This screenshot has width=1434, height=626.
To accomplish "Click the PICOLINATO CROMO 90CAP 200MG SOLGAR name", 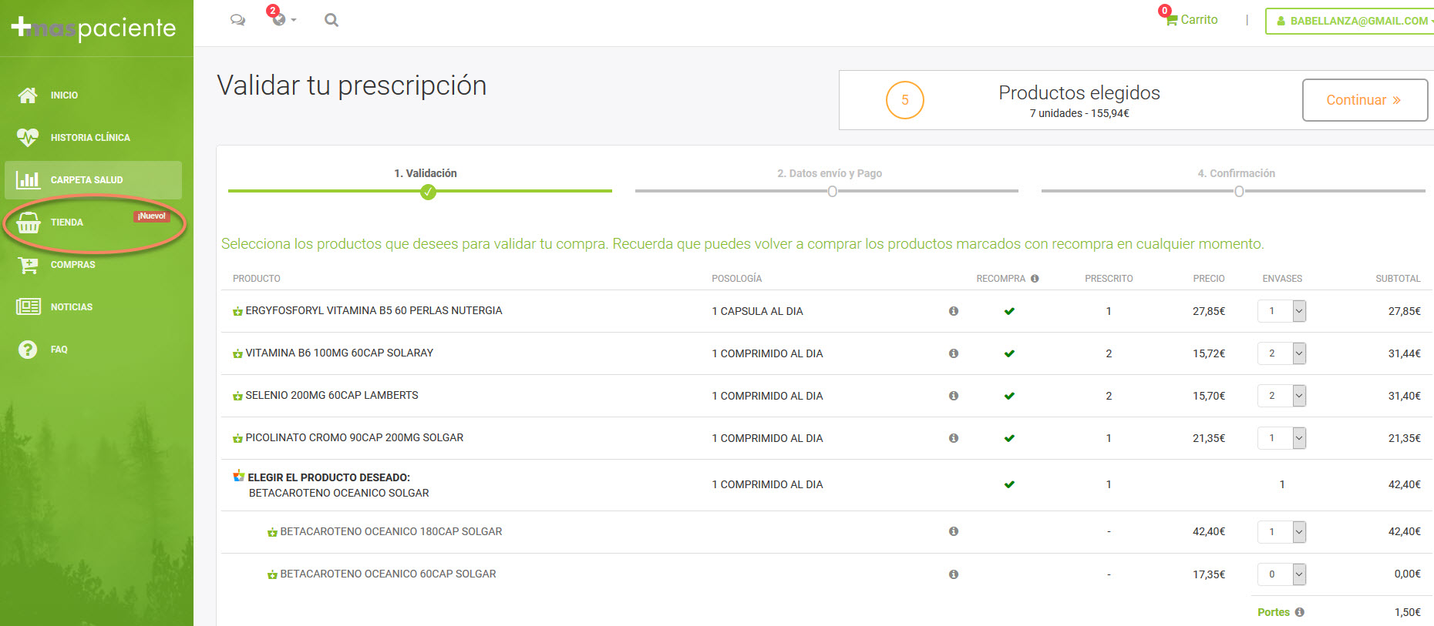I will pyautogui.click(x=355, y=437).
